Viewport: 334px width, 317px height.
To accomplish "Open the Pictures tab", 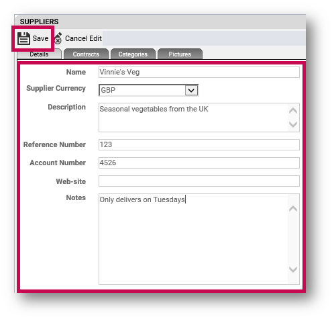I will (180, 54).
